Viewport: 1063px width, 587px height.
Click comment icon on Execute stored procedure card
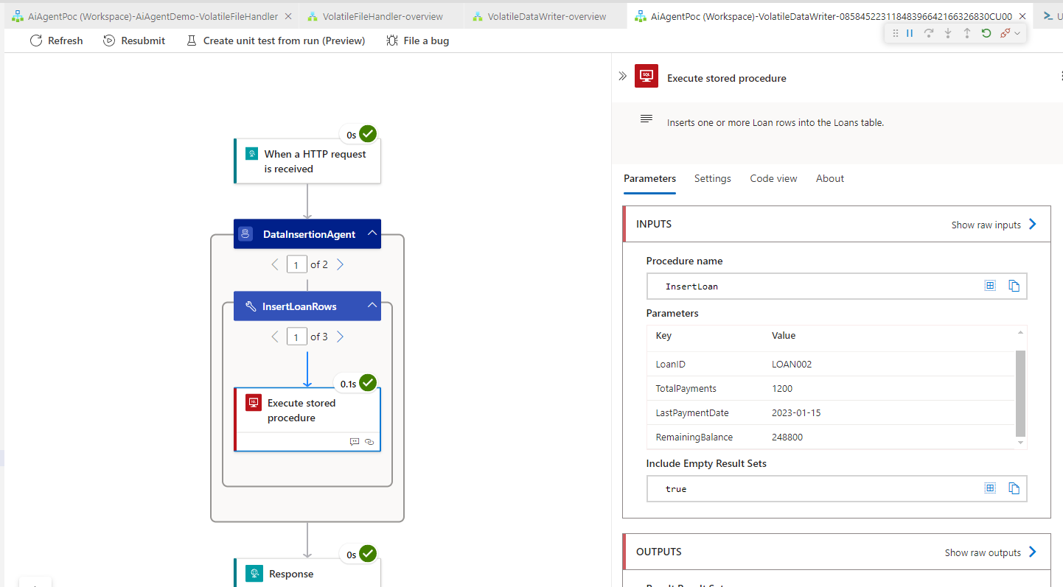(355, 442)
